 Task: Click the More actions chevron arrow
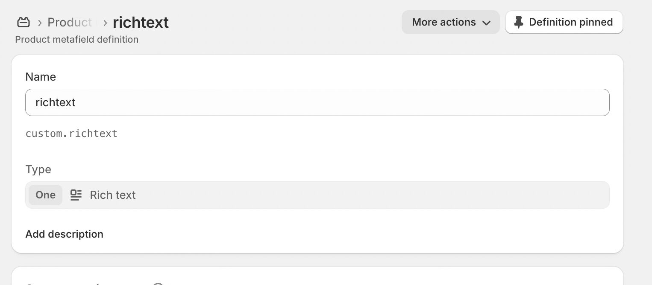(486, 23)
